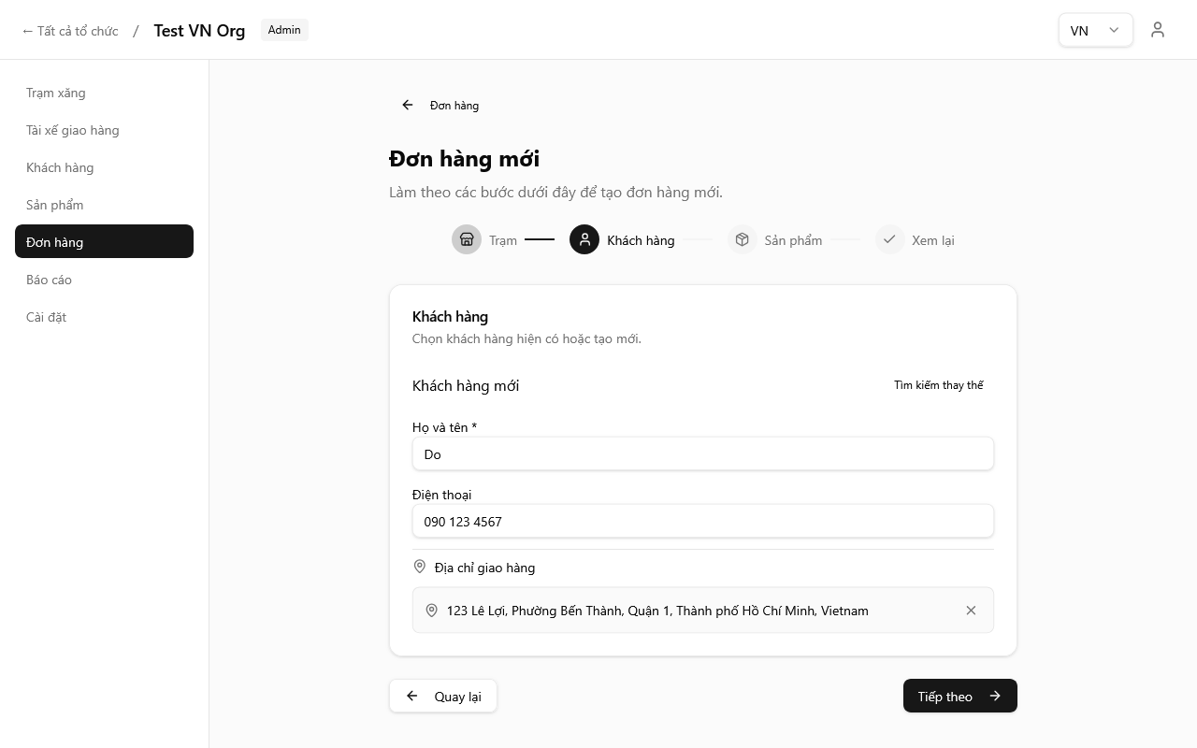Click the Xem lại checkmark step icon
This screenshot has width=1197, height=748.
point(889,240)
